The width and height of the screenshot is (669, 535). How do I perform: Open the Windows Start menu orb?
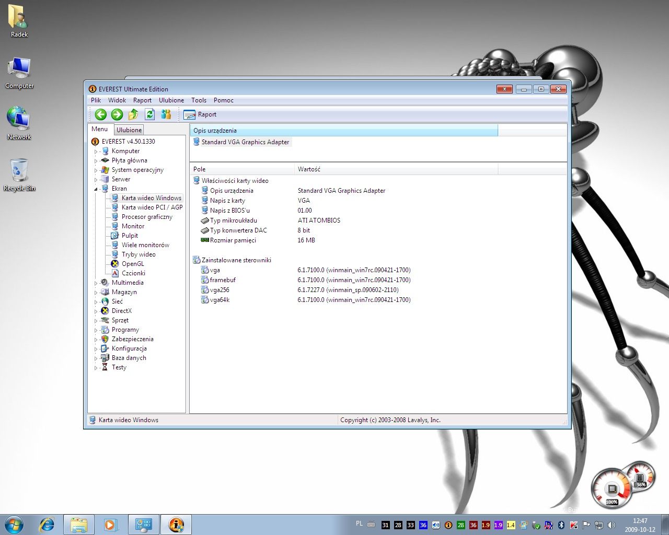14,524
